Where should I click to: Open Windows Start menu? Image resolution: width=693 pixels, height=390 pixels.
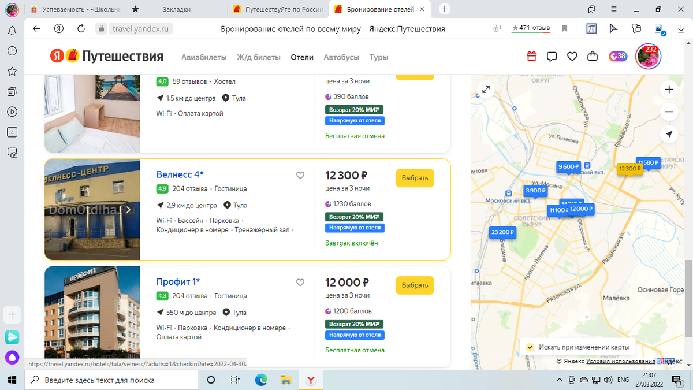[12, 380]
